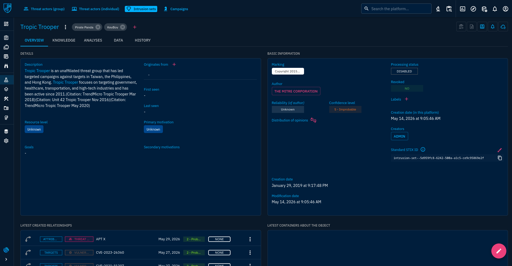
Task: Expand the left navigation sidebar
Action: (x=6, y=259)
